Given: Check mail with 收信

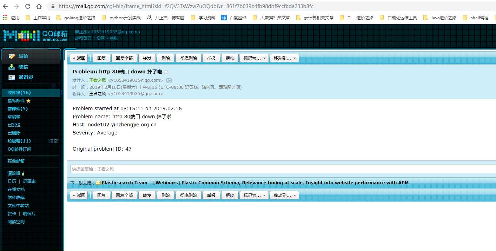Looking at the screenshot, I should click(23, 67).
